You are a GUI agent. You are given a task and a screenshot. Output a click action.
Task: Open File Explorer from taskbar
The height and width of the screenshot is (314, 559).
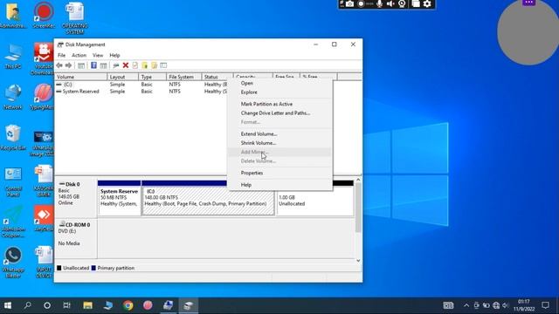pos(87,305)
